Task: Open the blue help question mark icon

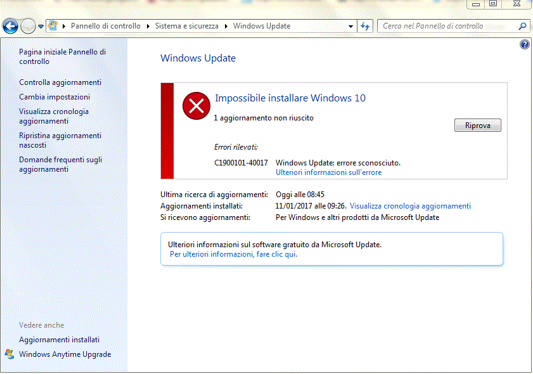Action: click(x=525, y=44)
